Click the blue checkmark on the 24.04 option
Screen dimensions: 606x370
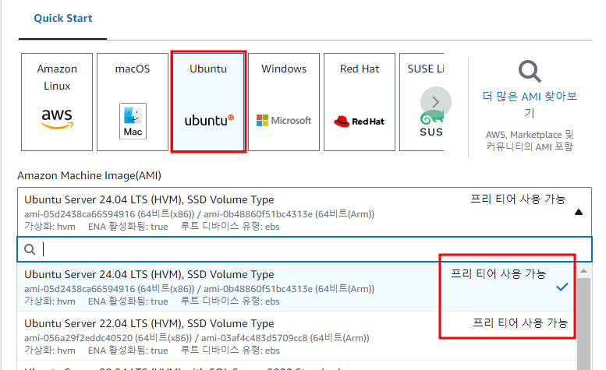coord(562,287)
